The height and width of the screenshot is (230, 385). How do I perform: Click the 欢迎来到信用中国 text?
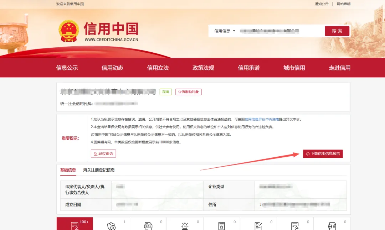point(70,4)
